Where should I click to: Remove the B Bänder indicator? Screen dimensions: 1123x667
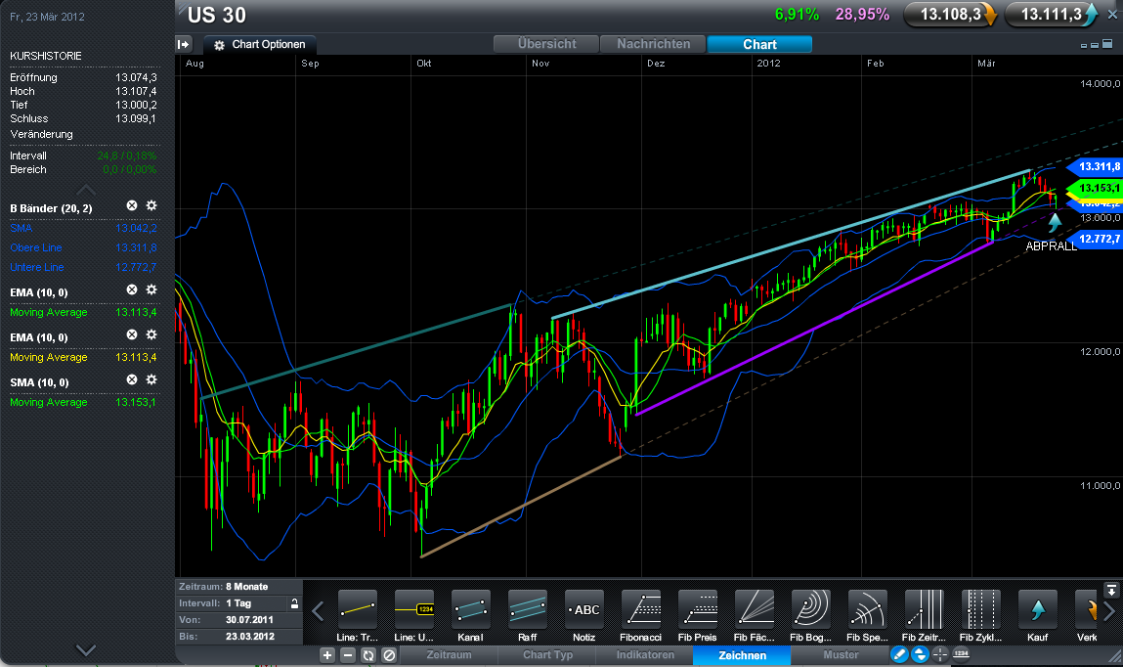point(132,205)
